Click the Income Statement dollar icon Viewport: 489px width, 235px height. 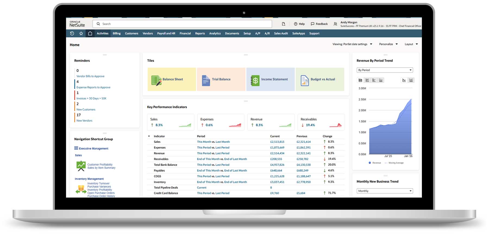[255, 80]
